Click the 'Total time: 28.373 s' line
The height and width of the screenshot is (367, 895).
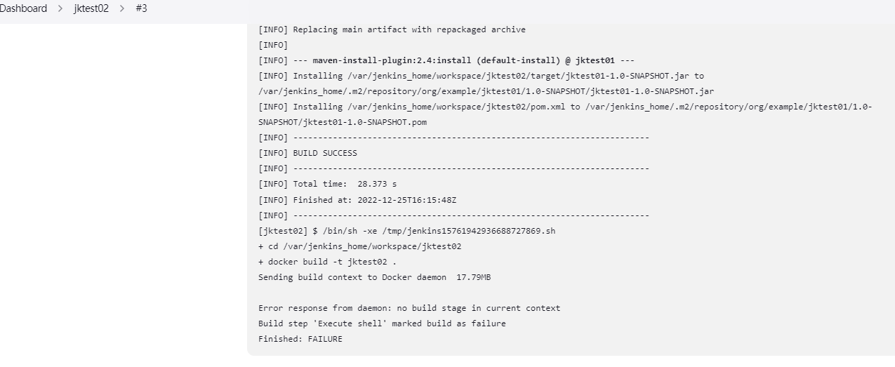click(327, 184)
